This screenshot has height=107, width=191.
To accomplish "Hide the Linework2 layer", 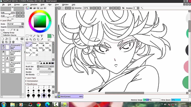I will tap(3, 46).
